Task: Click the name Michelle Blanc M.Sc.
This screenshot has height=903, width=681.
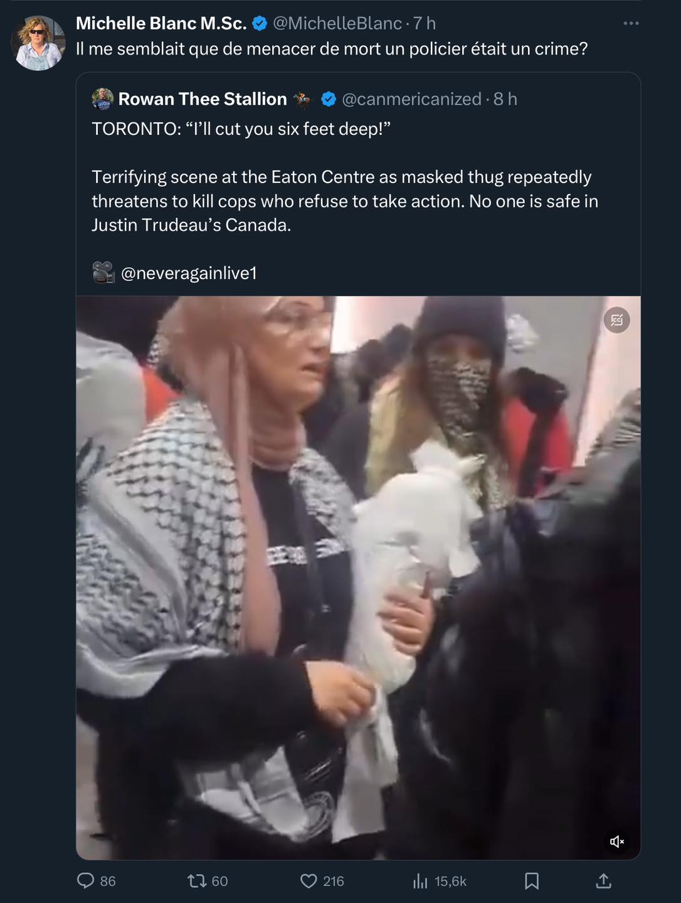Action: pos(161,23)
